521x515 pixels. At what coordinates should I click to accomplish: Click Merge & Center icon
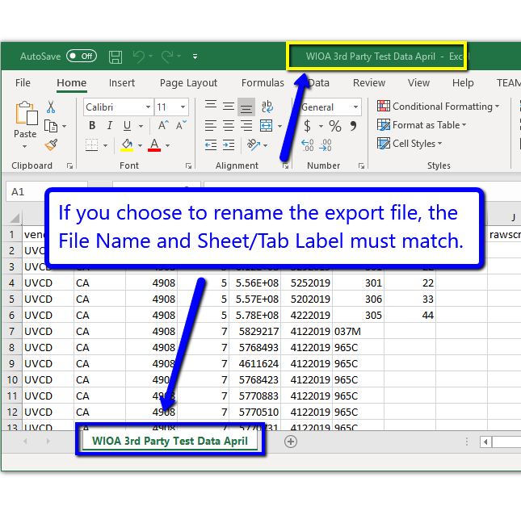(x=266, y=126)
